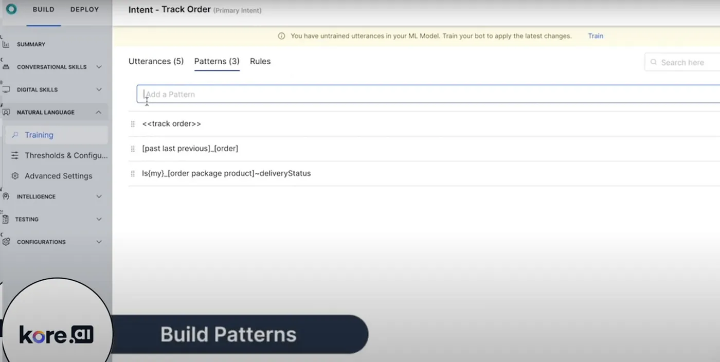The height and width of the screenshot is (362, 720).
Task: Open the Summary chart icon in sidebar
Action: [x=6, y=44]
